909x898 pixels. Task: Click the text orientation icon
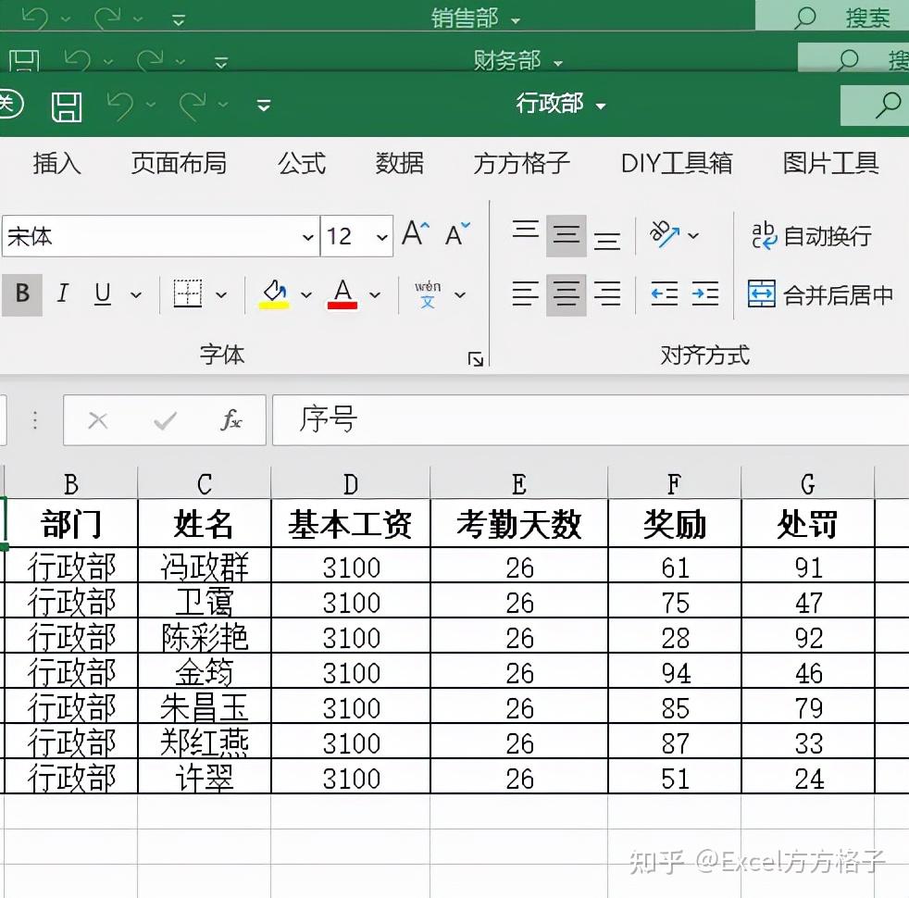[x=665, y=234]
